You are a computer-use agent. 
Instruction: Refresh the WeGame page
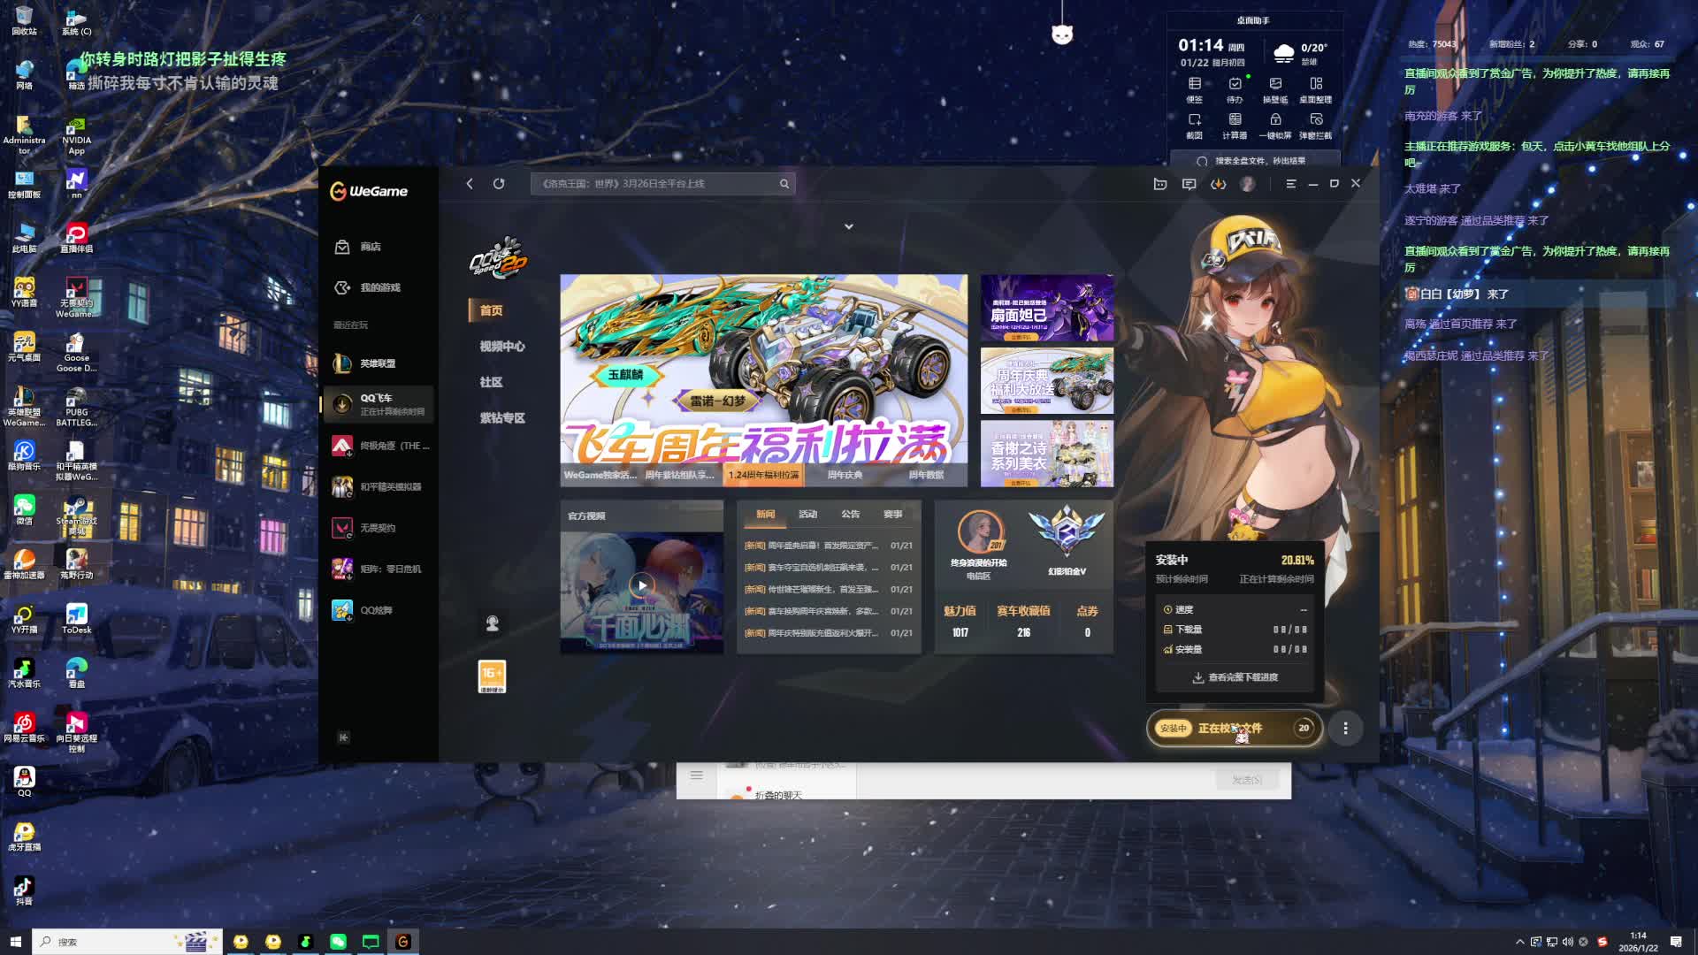[x=499, y=184]
